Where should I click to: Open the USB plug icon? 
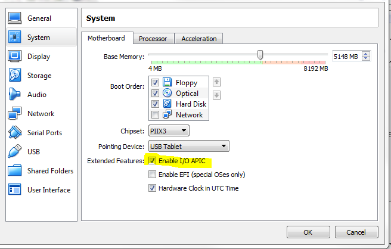(x=14, y=151)
